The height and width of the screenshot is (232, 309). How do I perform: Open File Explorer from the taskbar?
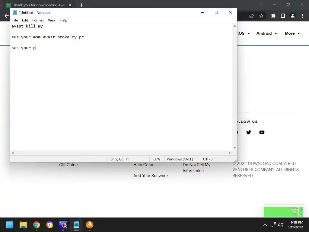(23, 225)
